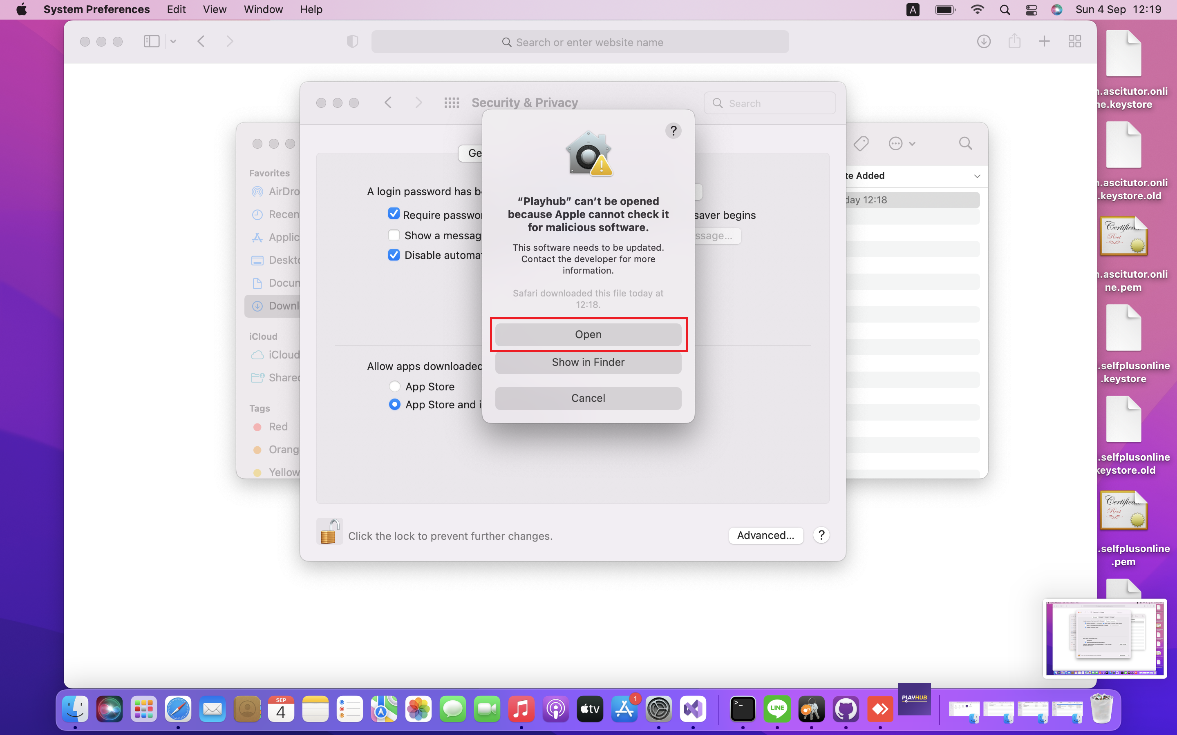Click Safari forward arrow
This screenshot has height=735, width=1177.
pyautogui.click(x=230, y=41)
